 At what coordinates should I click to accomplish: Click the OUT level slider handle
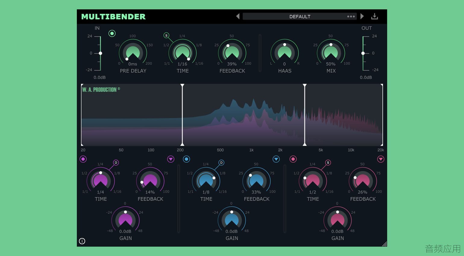(363, 53)
